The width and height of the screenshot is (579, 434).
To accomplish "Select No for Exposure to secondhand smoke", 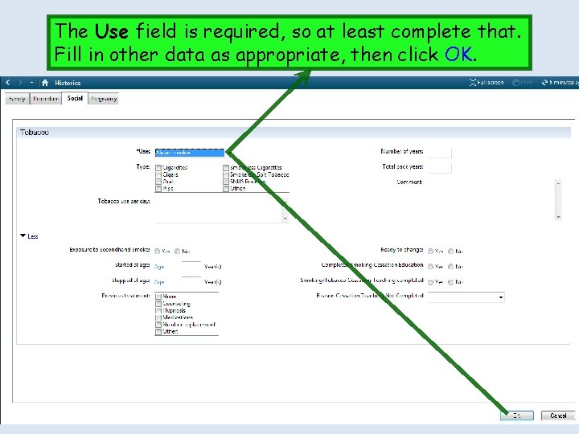I will point(177,252).
